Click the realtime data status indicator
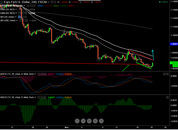The height and width of the screenshot is (130, 178). [x=164, y=2]
